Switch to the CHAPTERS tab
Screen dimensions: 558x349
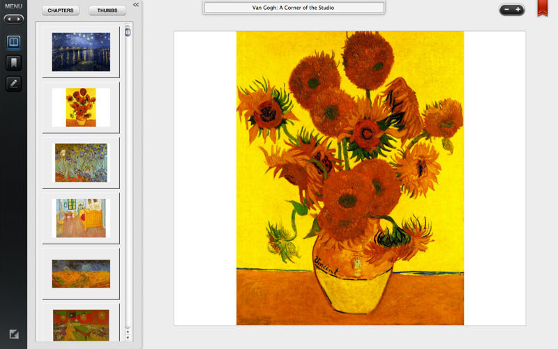tap(61, 10)
